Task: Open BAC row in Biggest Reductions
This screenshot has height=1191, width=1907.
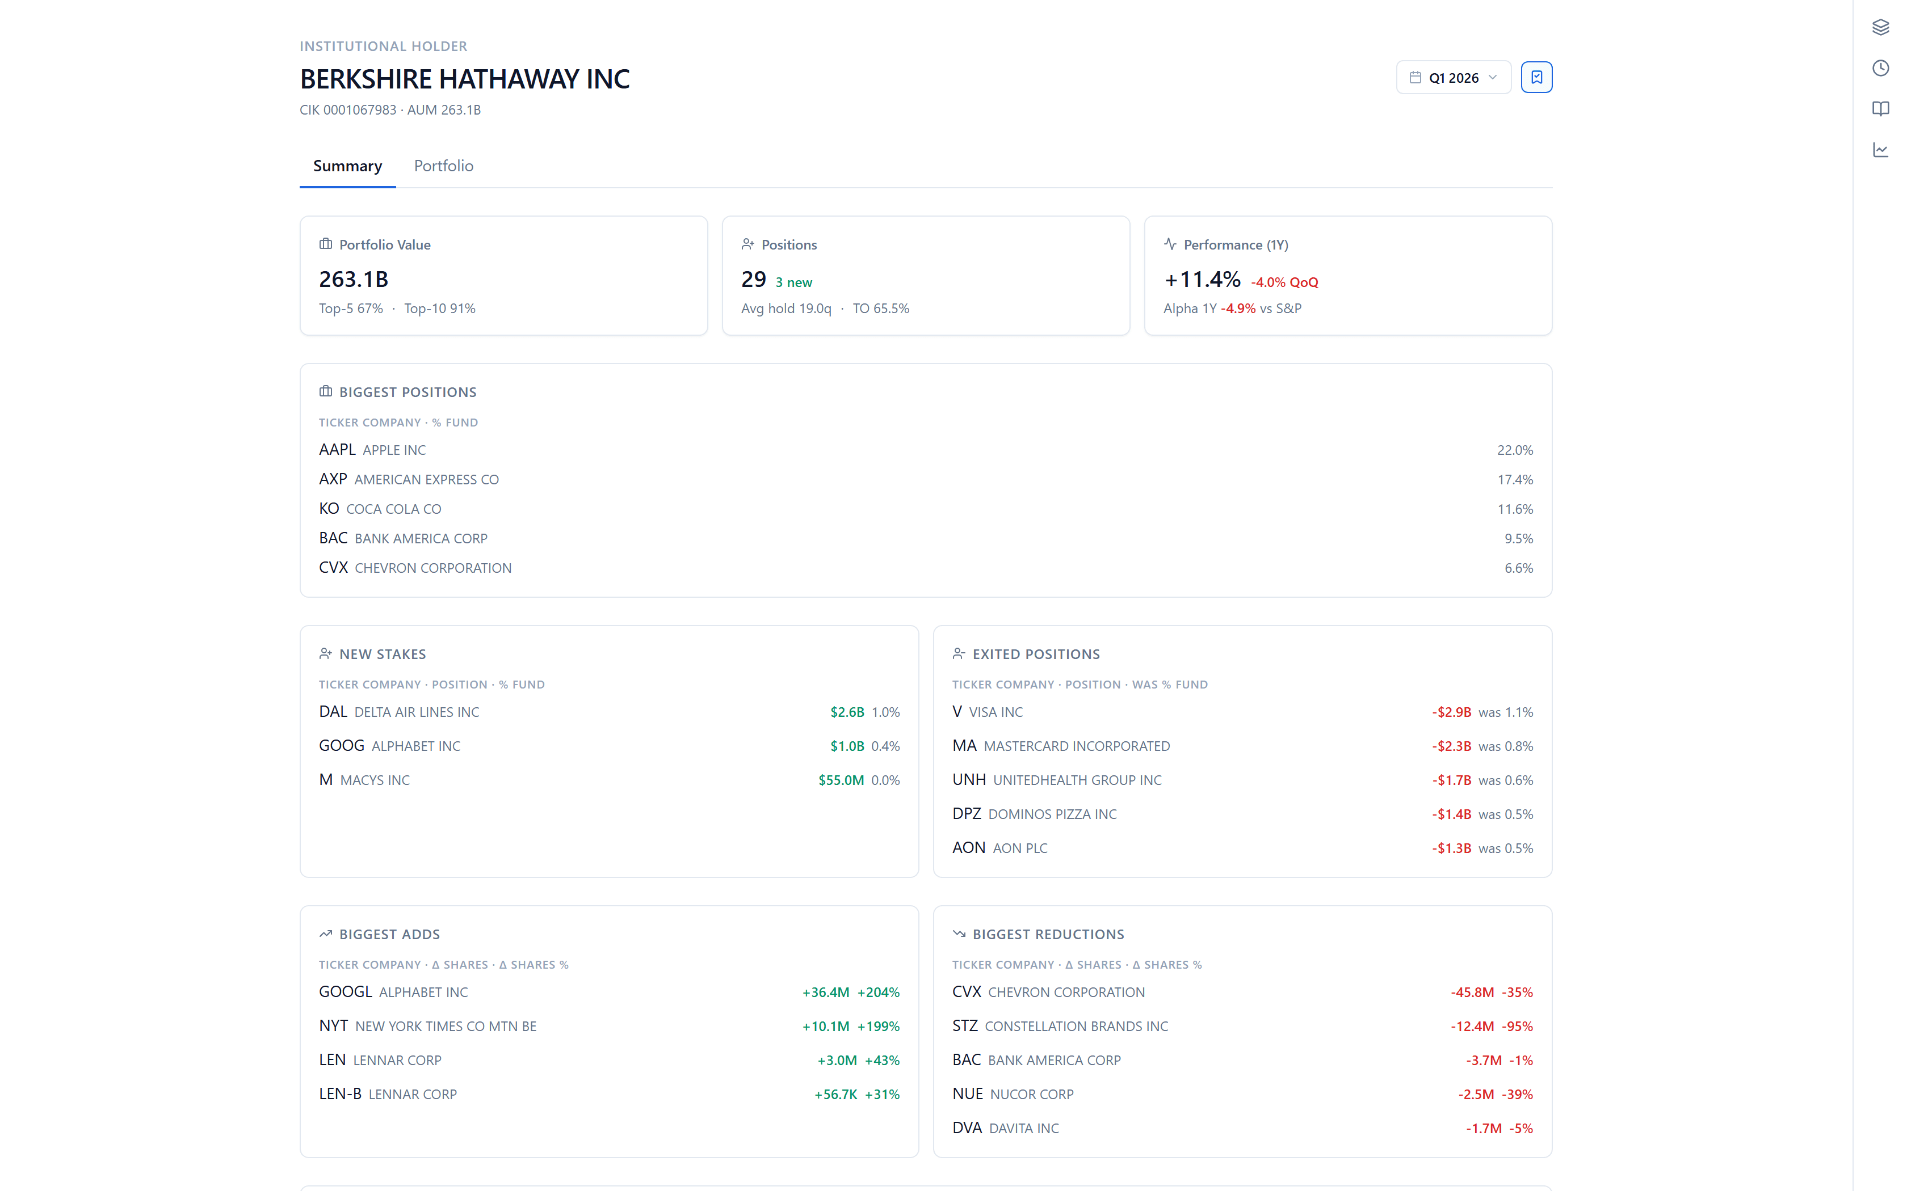Action: pyautogui.click(x=1243, y=1060)
